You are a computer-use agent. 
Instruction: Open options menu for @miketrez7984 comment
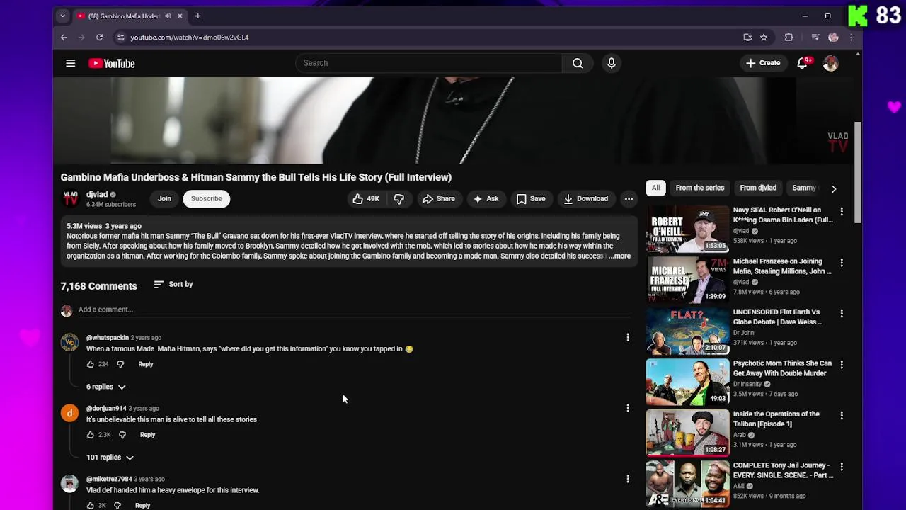coord(628,479)
